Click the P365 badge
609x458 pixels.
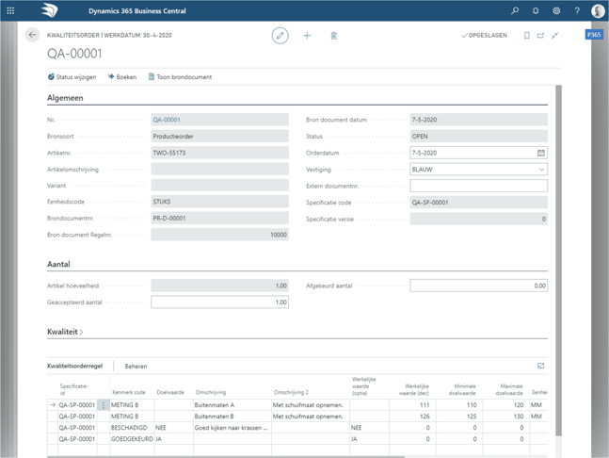pyautogui.click(x=594, y=35)
